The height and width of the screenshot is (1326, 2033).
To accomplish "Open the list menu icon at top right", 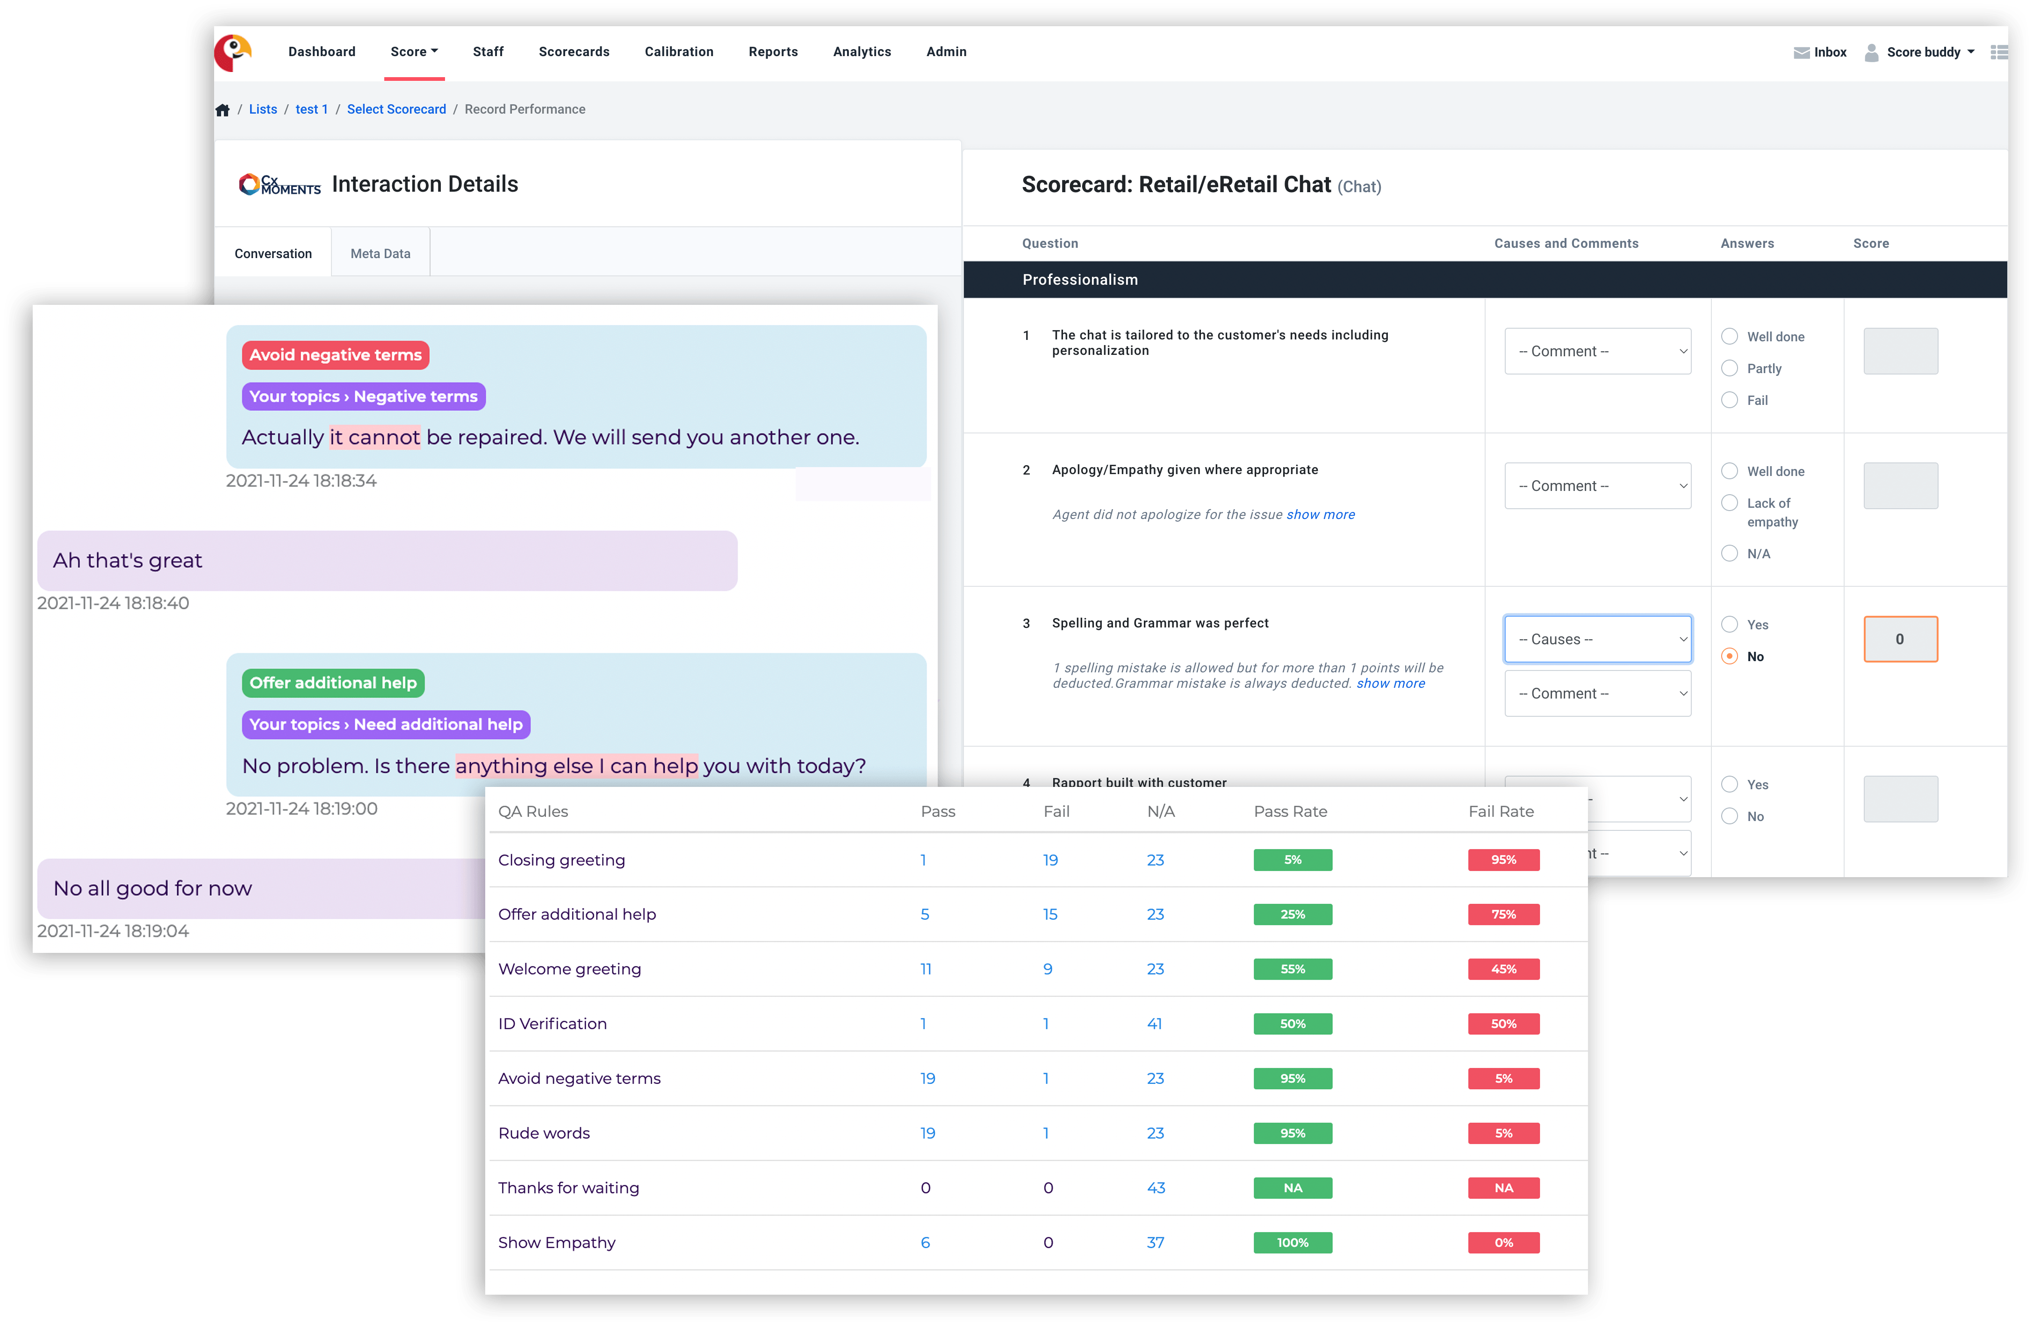I will (1998, 52).
